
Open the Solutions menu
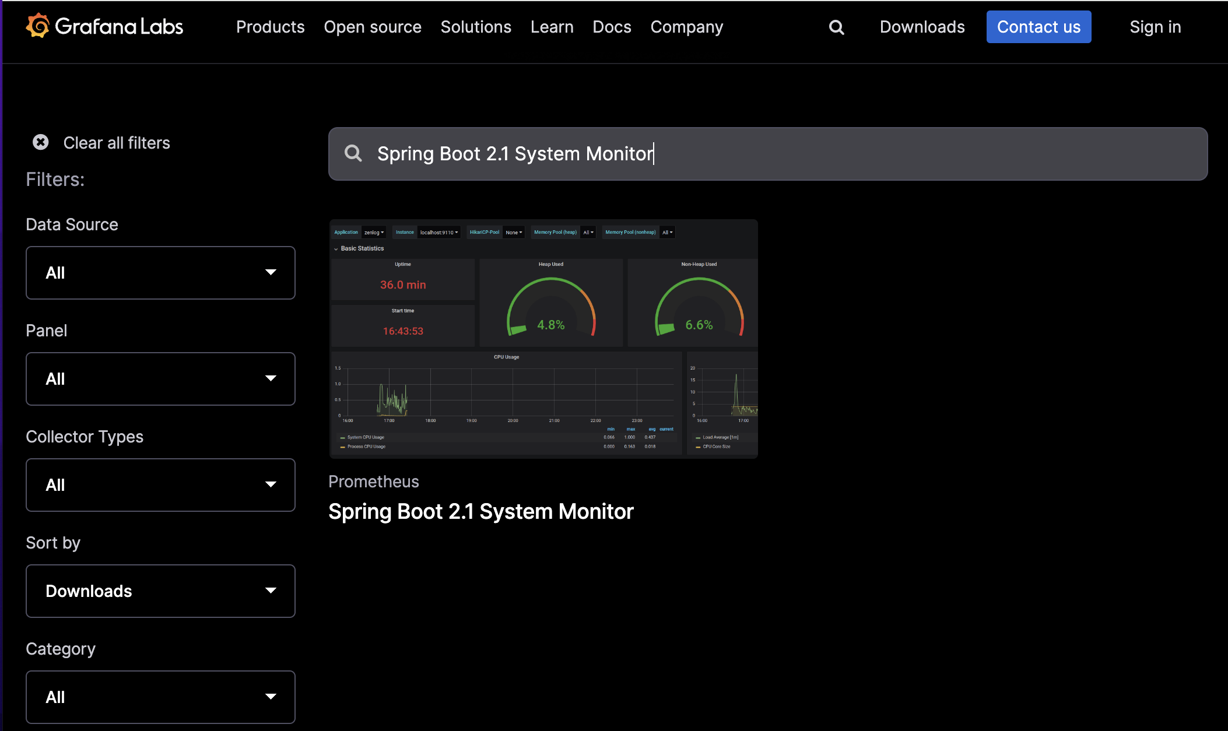pyautogui.click(x=475, y=27)
